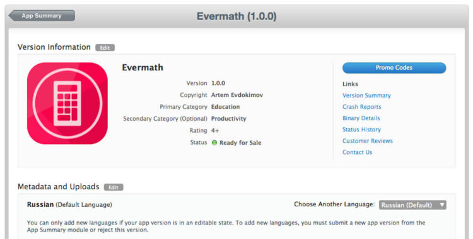Click the Links heading
The height and width of the screenshot is (239, 473).
point(350,84)
